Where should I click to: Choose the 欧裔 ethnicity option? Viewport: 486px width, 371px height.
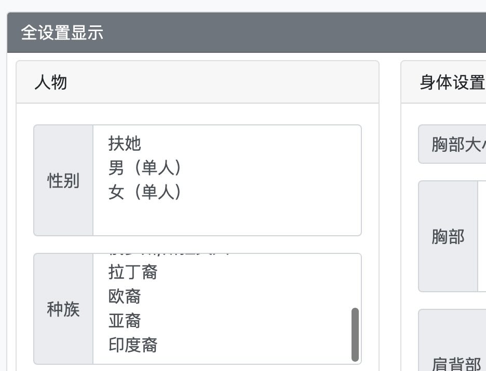(125, 296)
